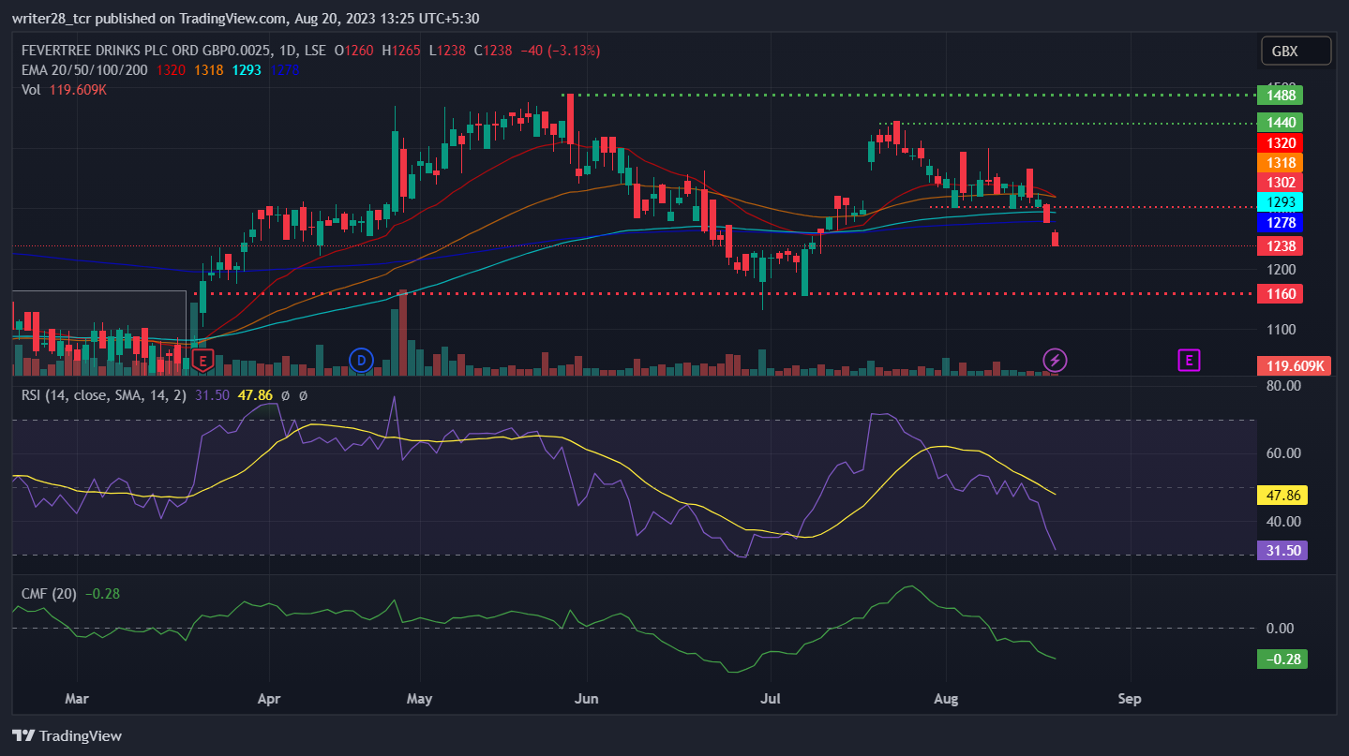Viewport: 1349px width, 756px height.
Task: Click the Aug label on time axis
Action: pyautogui.click(x=946, y=699)
